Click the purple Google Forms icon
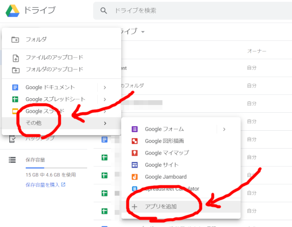 (x=135, y=129)
